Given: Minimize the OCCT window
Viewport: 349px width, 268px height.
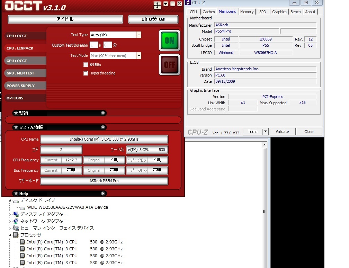Looking at the screenshot, I should coord(172,4).
